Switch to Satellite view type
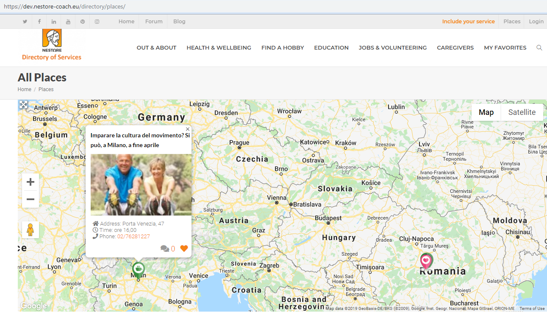The image size is (547, 315). [x=522, y=112]
